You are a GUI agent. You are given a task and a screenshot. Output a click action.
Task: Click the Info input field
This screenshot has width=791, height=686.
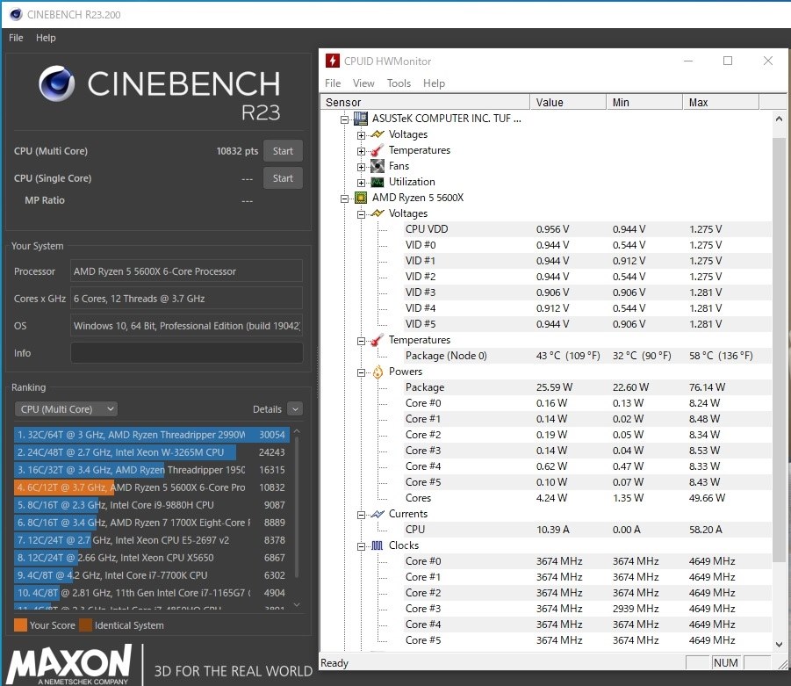click(187, 353)
